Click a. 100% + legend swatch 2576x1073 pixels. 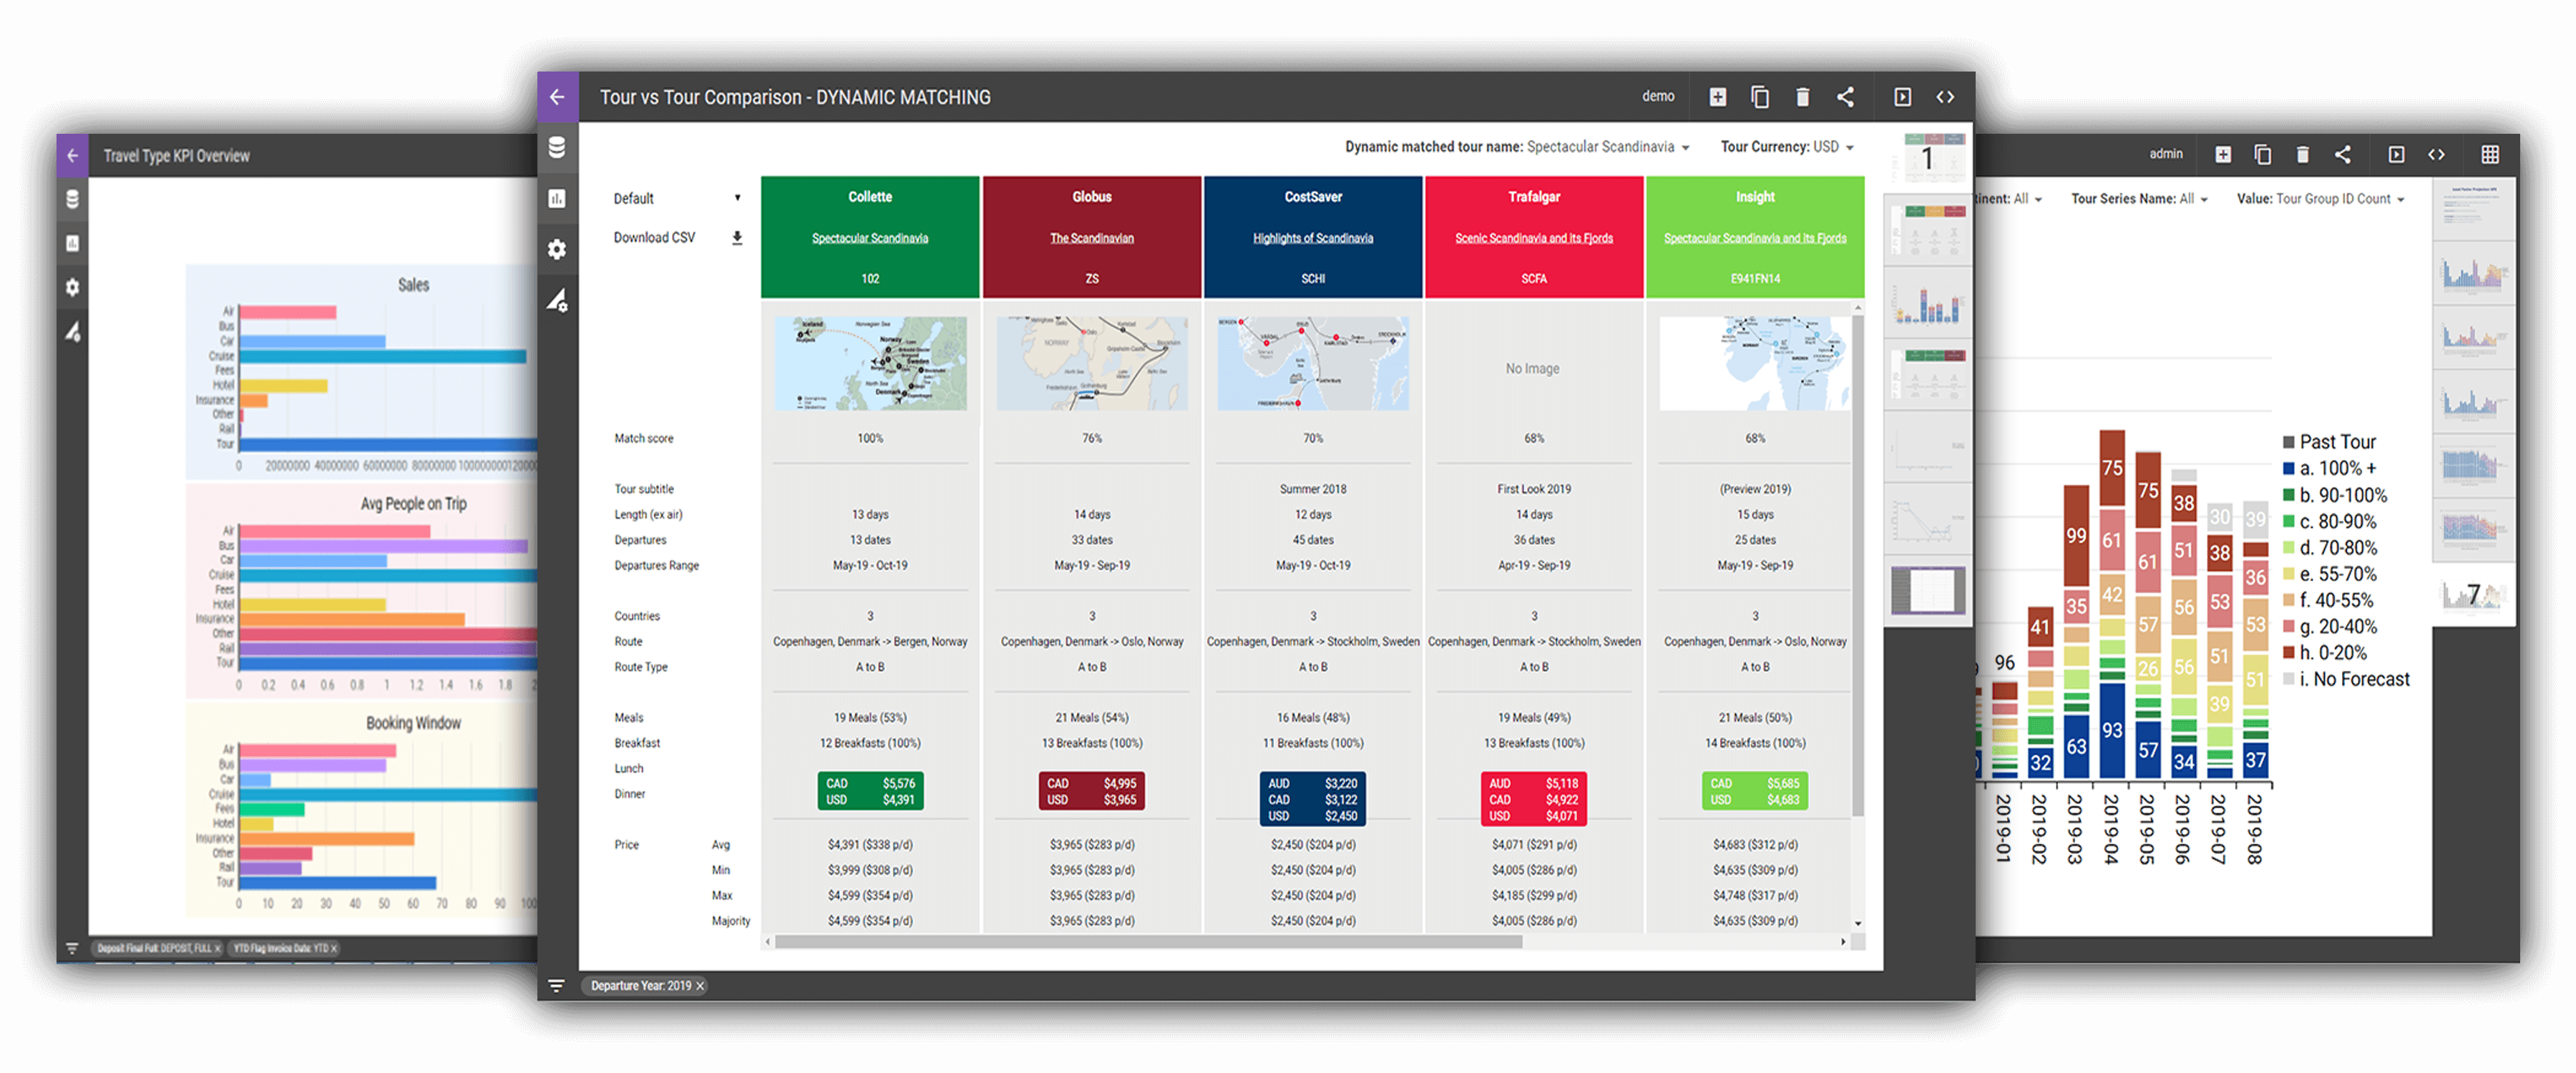coord(2288,468)
